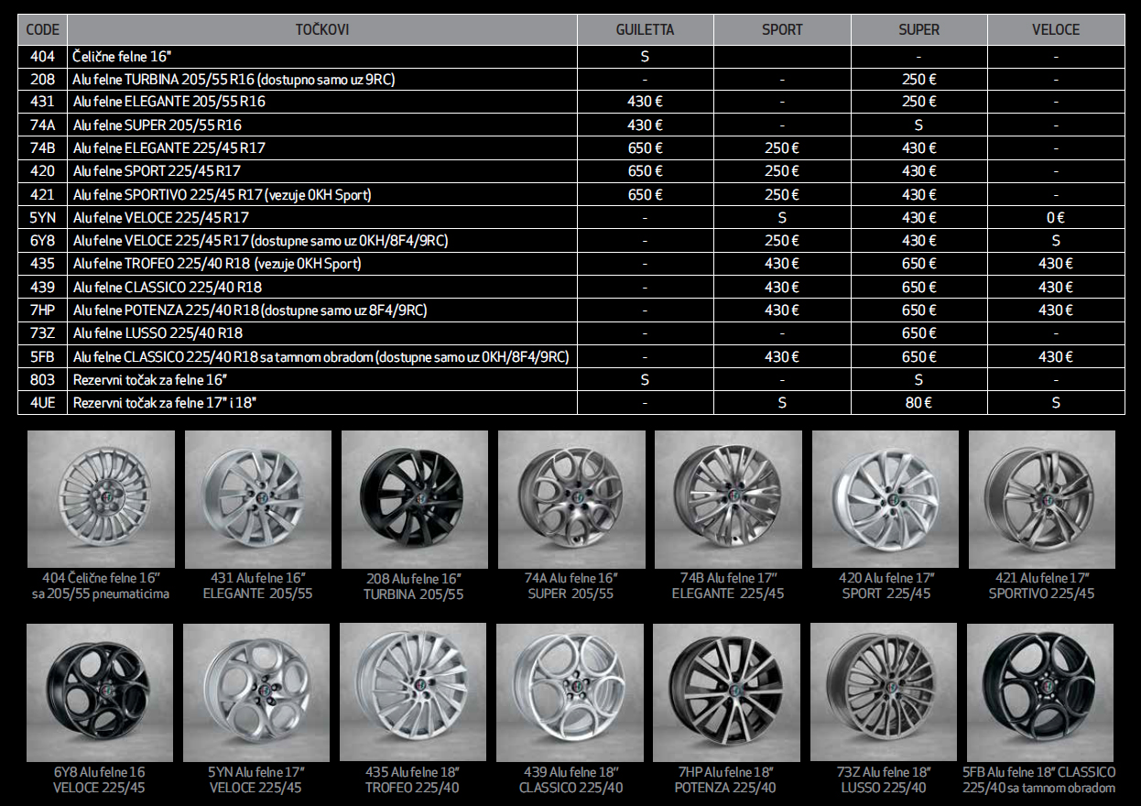Open the 73Z LUSSO 225/40 wheel image
The width and height of the screenshot is (1141, 806).
pyautogui.click(x=883, y=692)
